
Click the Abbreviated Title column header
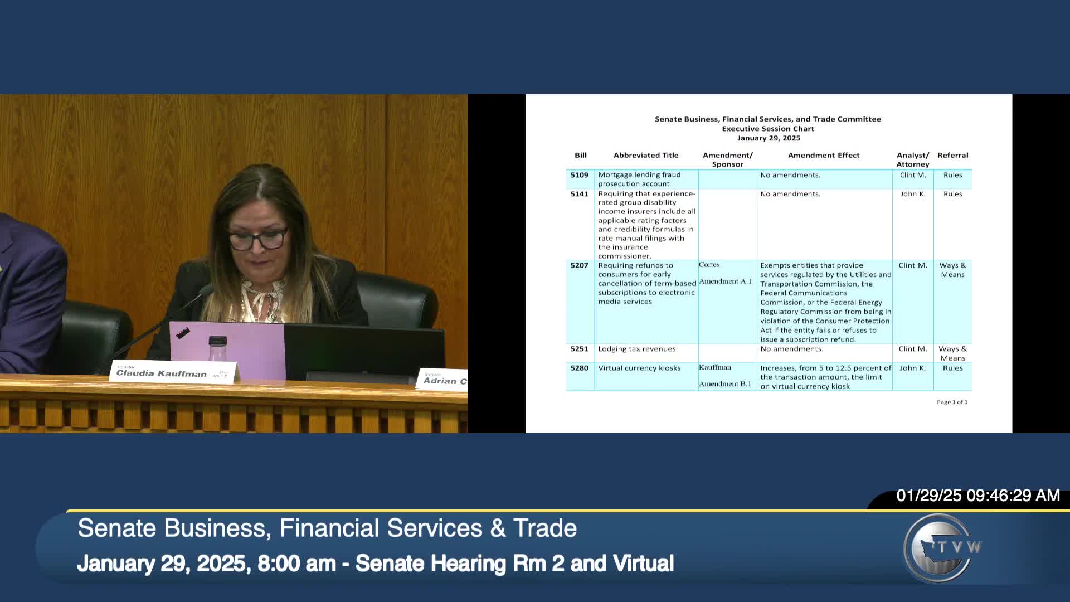(645, 156)
